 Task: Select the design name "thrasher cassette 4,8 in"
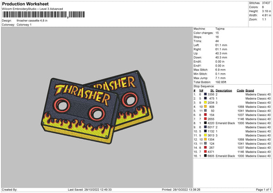(x=32, y=20)
